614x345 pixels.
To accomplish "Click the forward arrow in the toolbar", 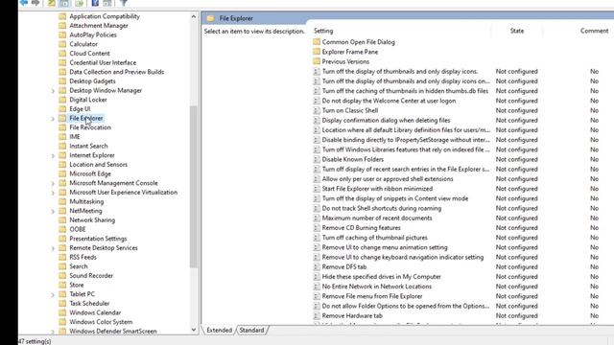I will (x=35, y=3).
